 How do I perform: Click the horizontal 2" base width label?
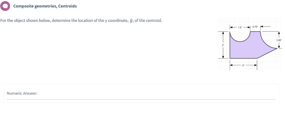(x=243, y=66)
